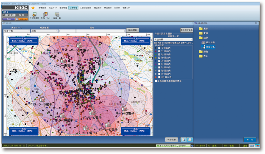Adjust the 縮尺 scale slider
This screenshot has height=154, width=265.
point(92,31)
